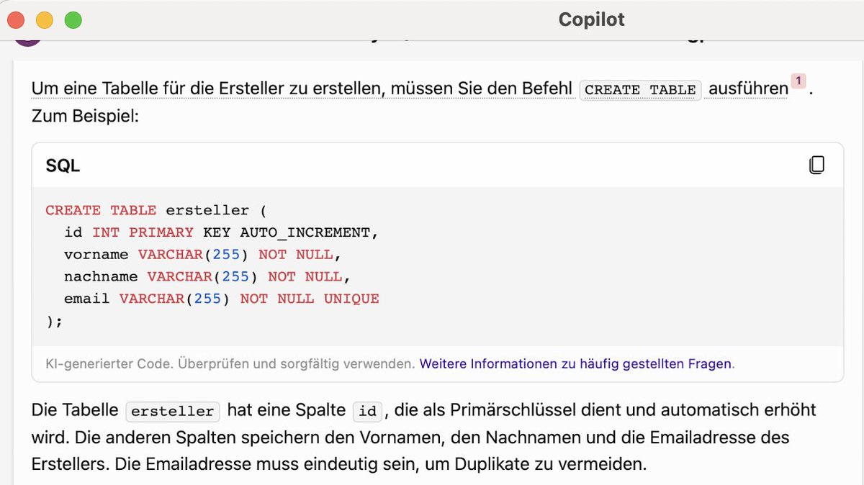Open Weitere Informationen zu häufig gestellten Fragen
This screenshot has height=485, width=864.
575,363
